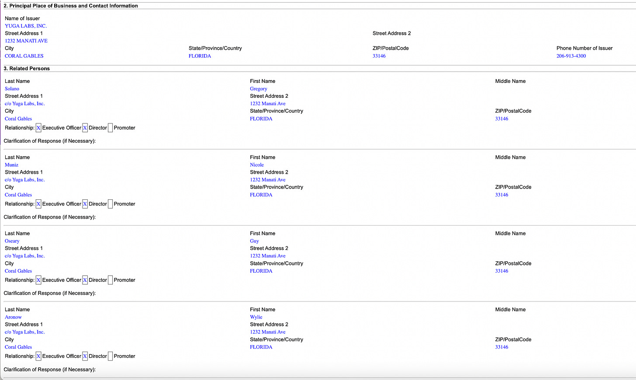Select Oseary's 1232 Manati Ave address
The image size is (636, 380).
point(268,256)
